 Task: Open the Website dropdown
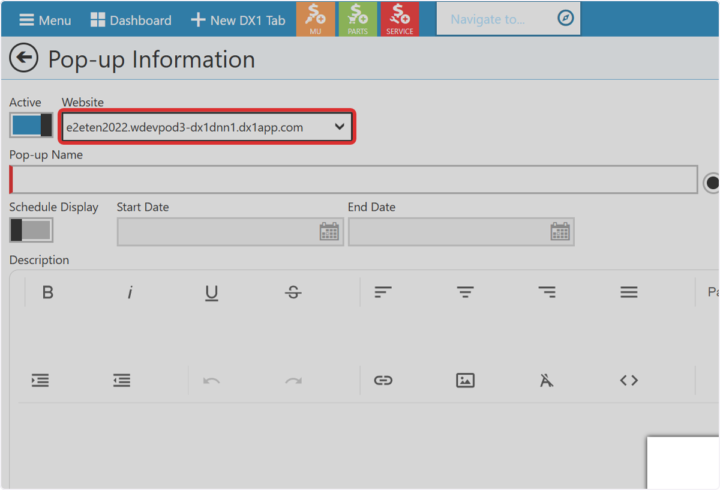click(x=207, y=127)
